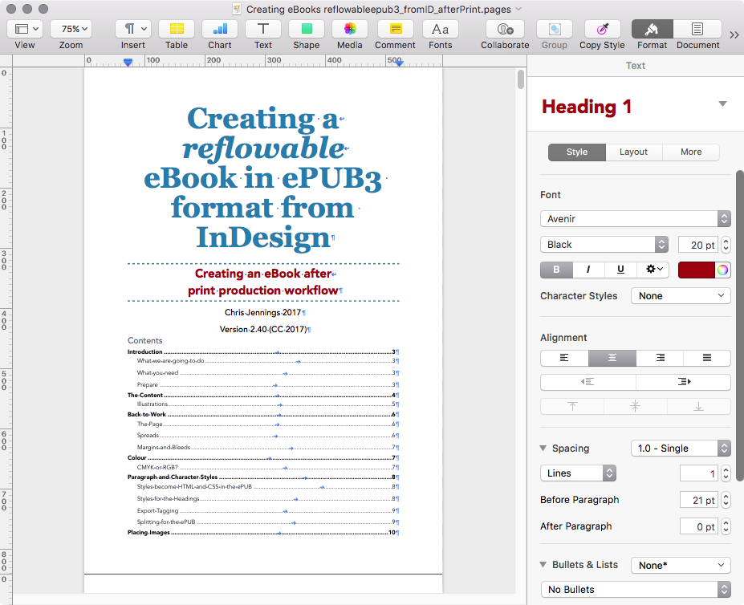Viewport: 744px width, 605px height.
Task: Collapse the Spacing section
Action: 543,449
